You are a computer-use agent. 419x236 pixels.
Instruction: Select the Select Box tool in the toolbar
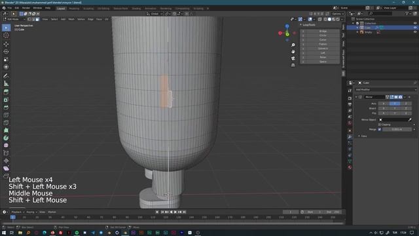click(x=6, y=28)
